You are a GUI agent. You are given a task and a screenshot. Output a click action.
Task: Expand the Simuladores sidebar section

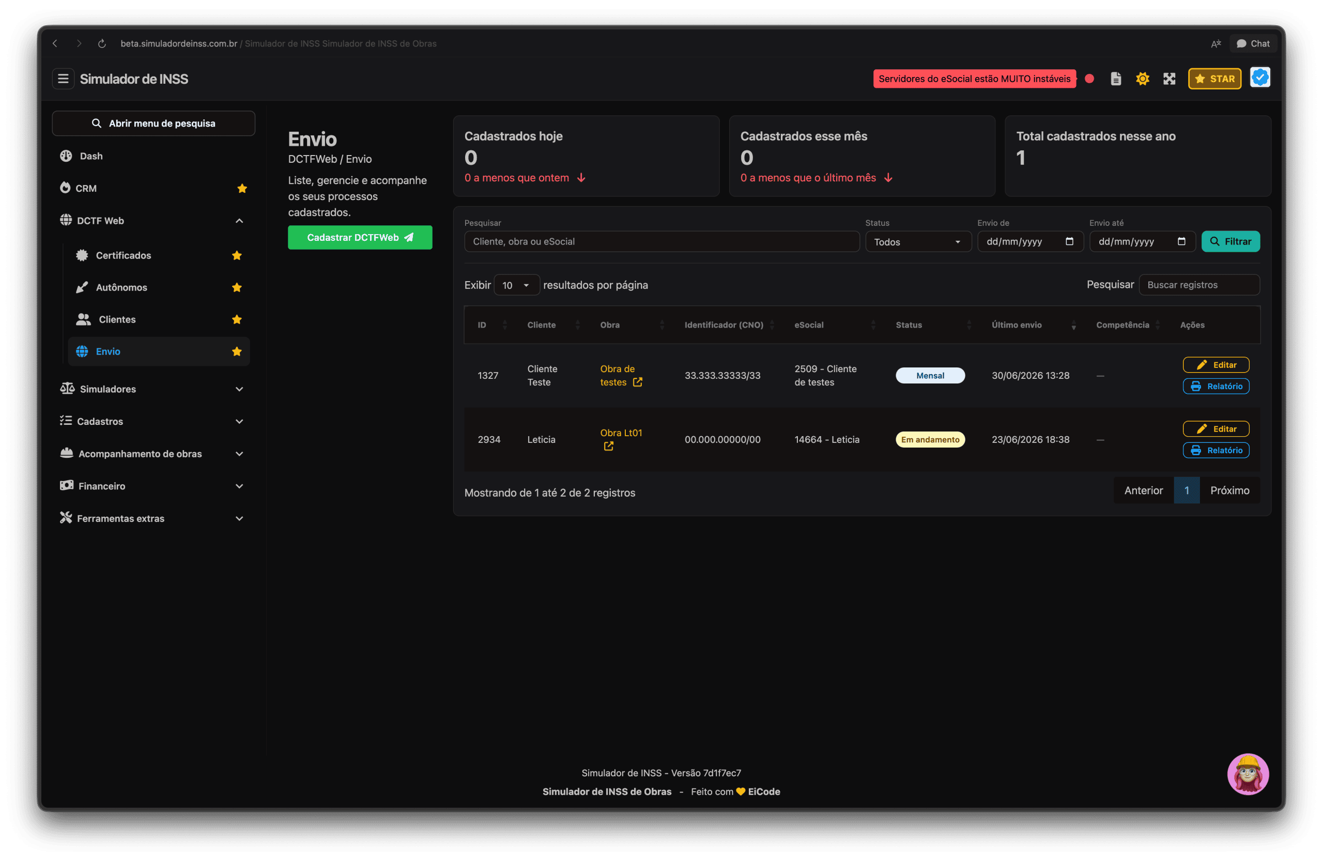pos(153,389)
